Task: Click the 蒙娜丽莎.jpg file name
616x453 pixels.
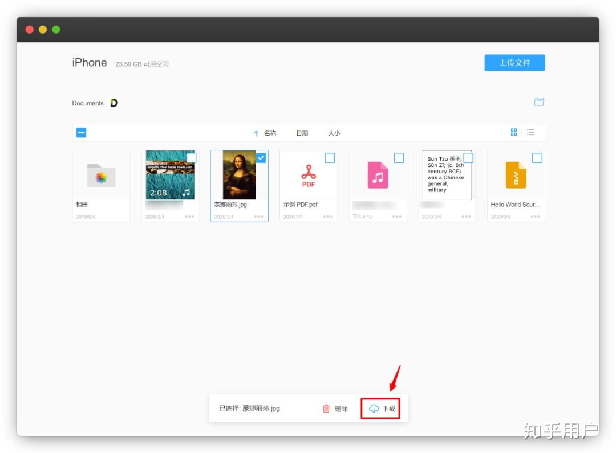Action: tap(230, 205)
